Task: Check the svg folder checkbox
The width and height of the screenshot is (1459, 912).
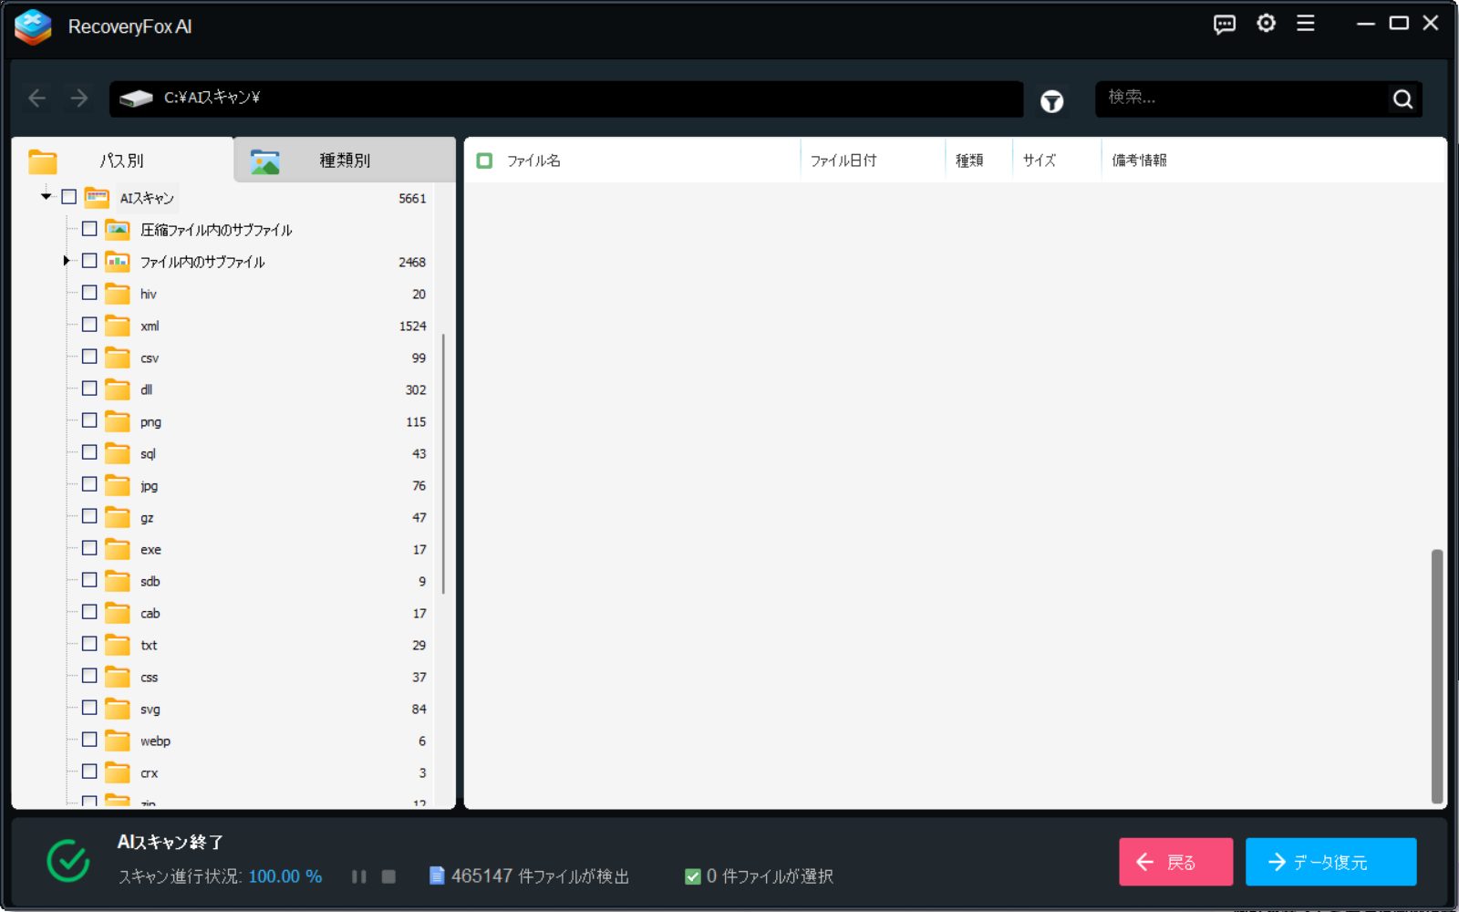Action: tap(89, 707)
